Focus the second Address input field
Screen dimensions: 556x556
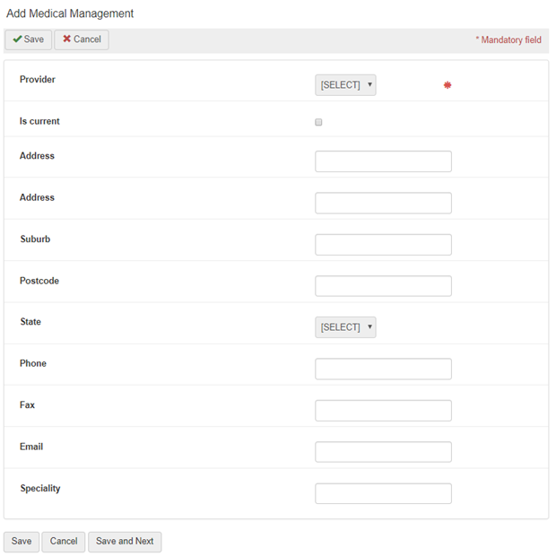(383, 203)
